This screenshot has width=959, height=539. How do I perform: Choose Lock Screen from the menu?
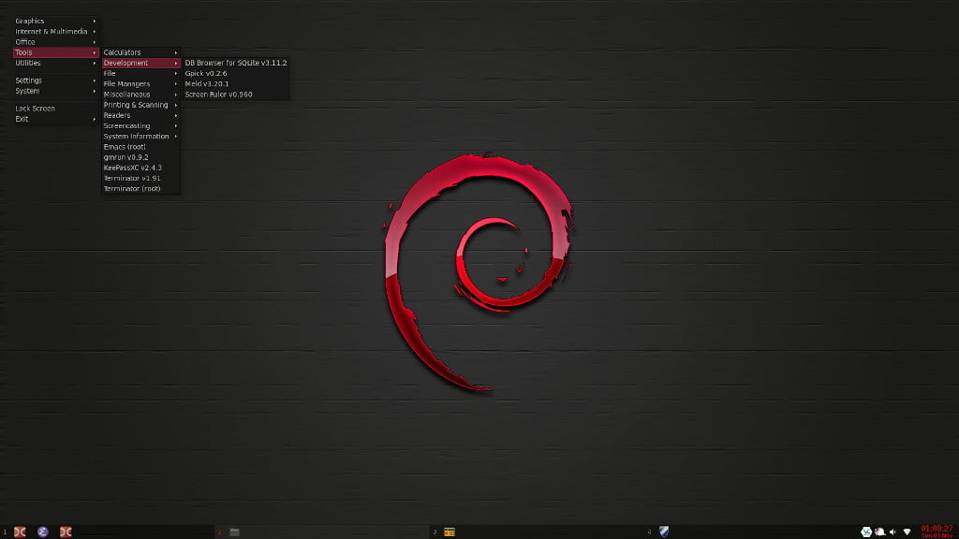point(55,109)
